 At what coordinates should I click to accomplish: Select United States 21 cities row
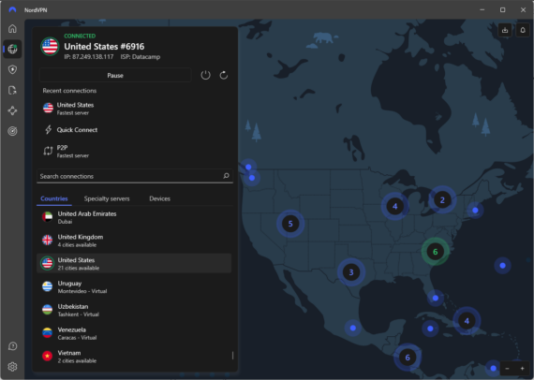point(134,263)
